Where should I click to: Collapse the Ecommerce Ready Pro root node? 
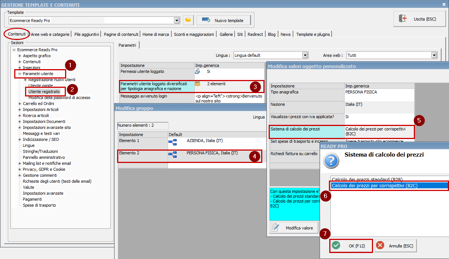click(14, 50)
